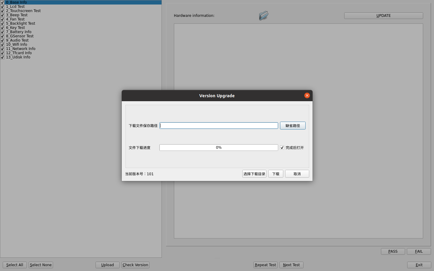
Task: Select the 3_Beep Test list row
Action: coord(81,15)
